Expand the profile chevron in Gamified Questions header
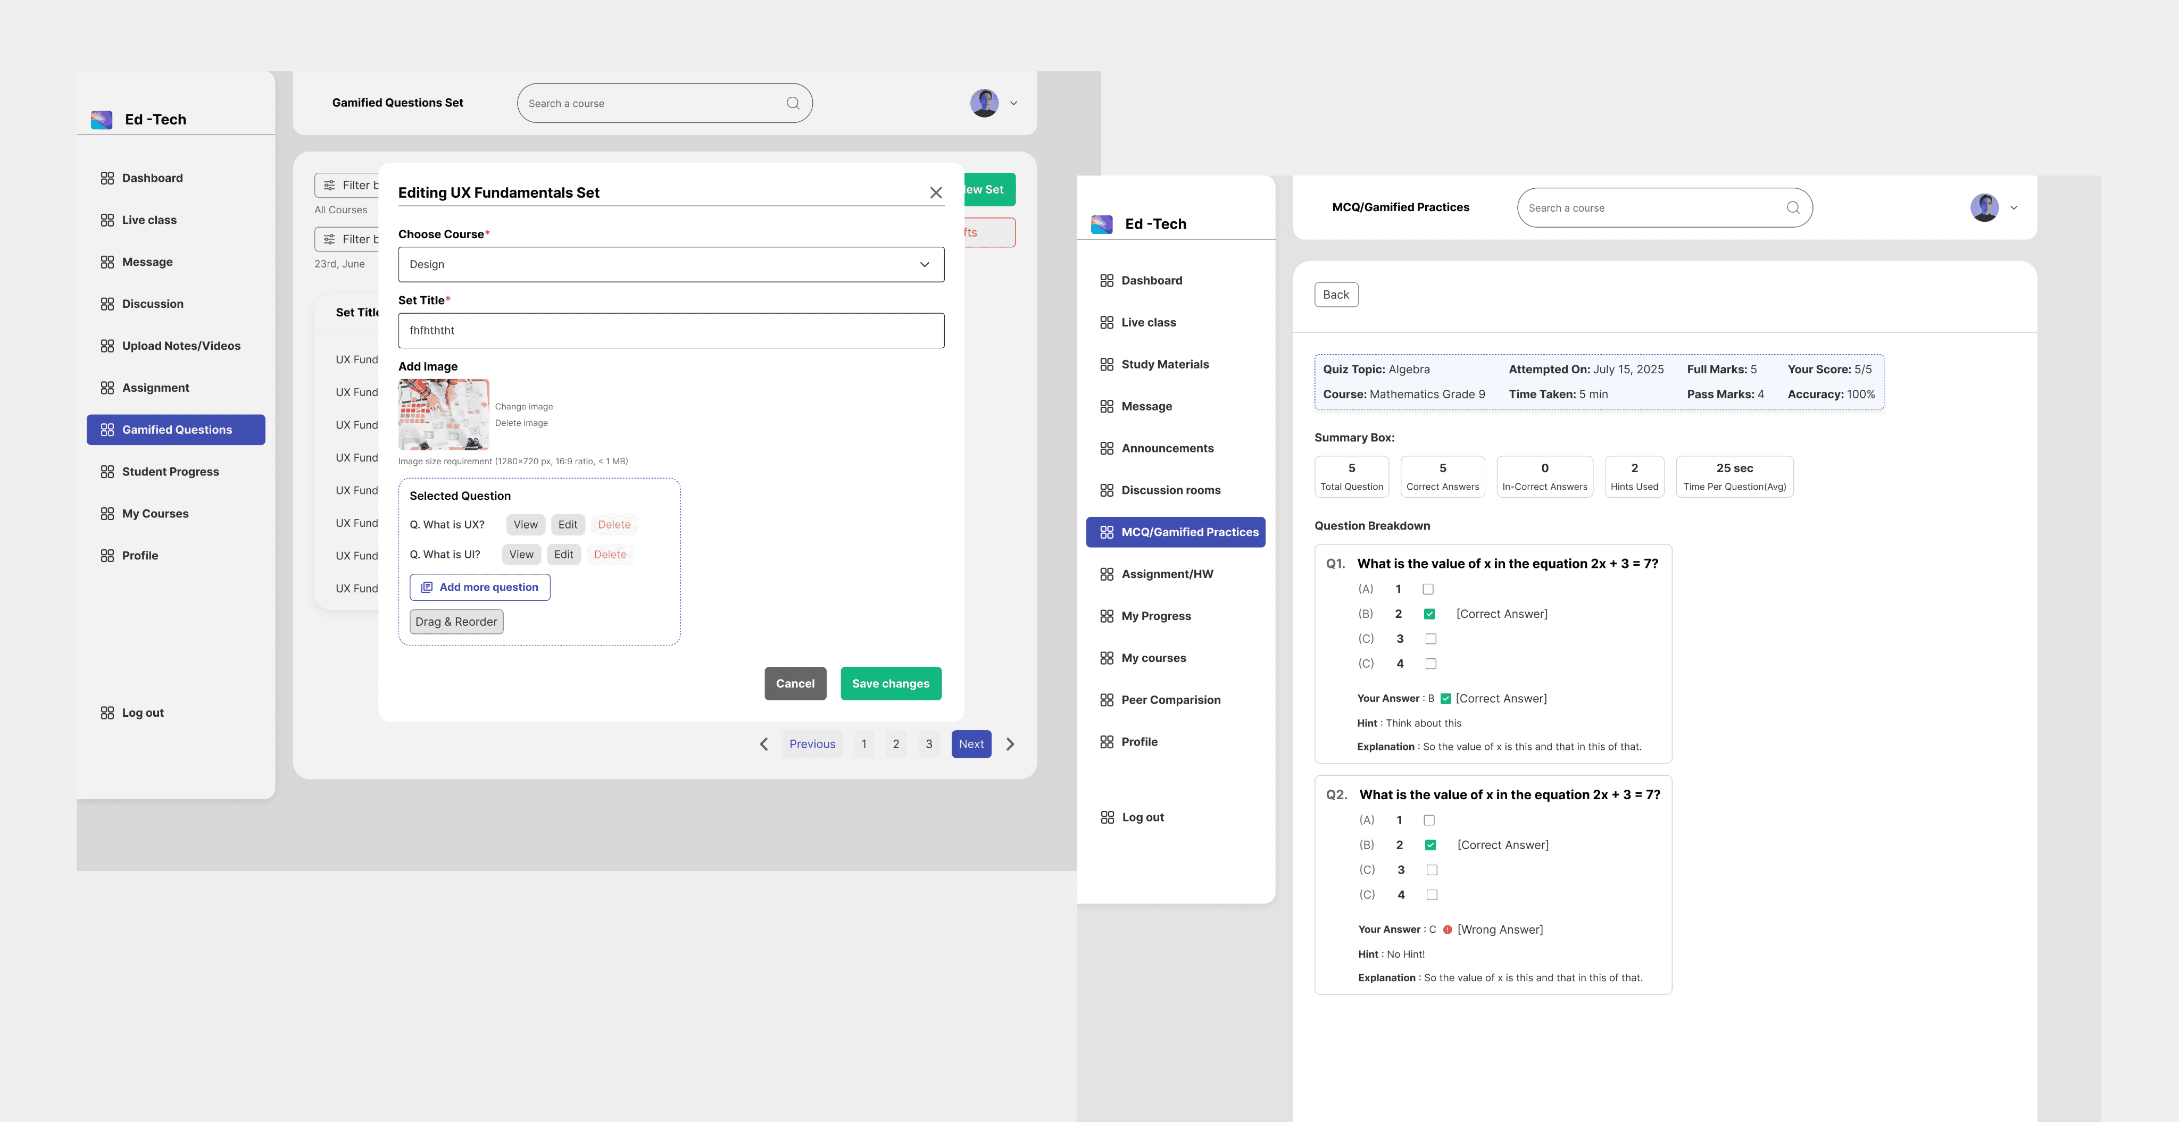The image size is (2179, 1122). point(1013,103)
